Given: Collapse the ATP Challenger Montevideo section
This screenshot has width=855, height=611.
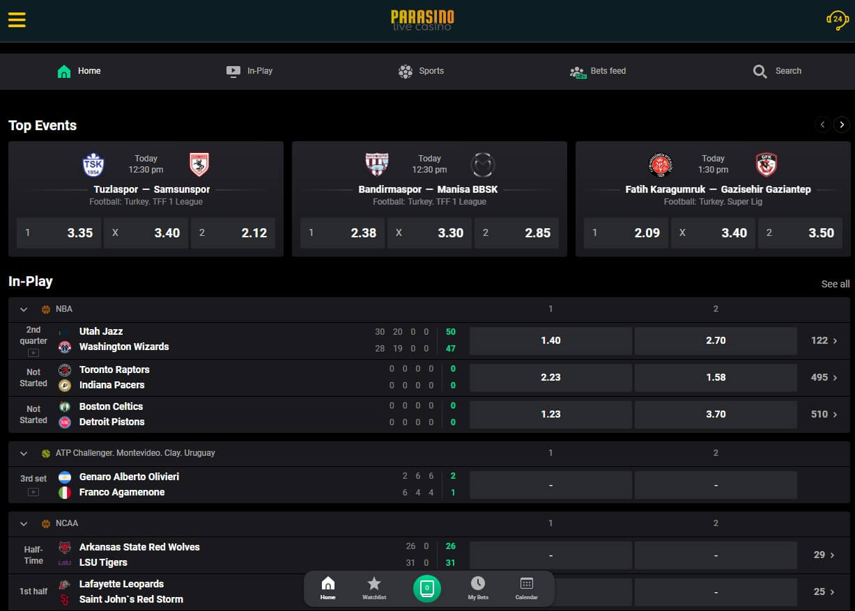Looking at the screenshot, I should tap(24, 454).
